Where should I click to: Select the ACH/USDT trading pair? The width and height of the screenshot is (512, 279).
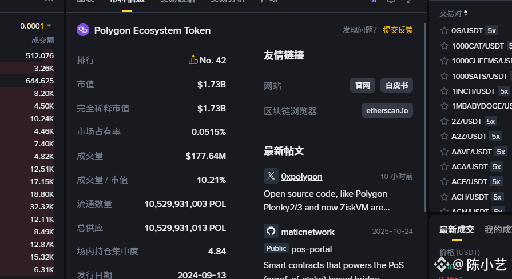pos(470,197)
